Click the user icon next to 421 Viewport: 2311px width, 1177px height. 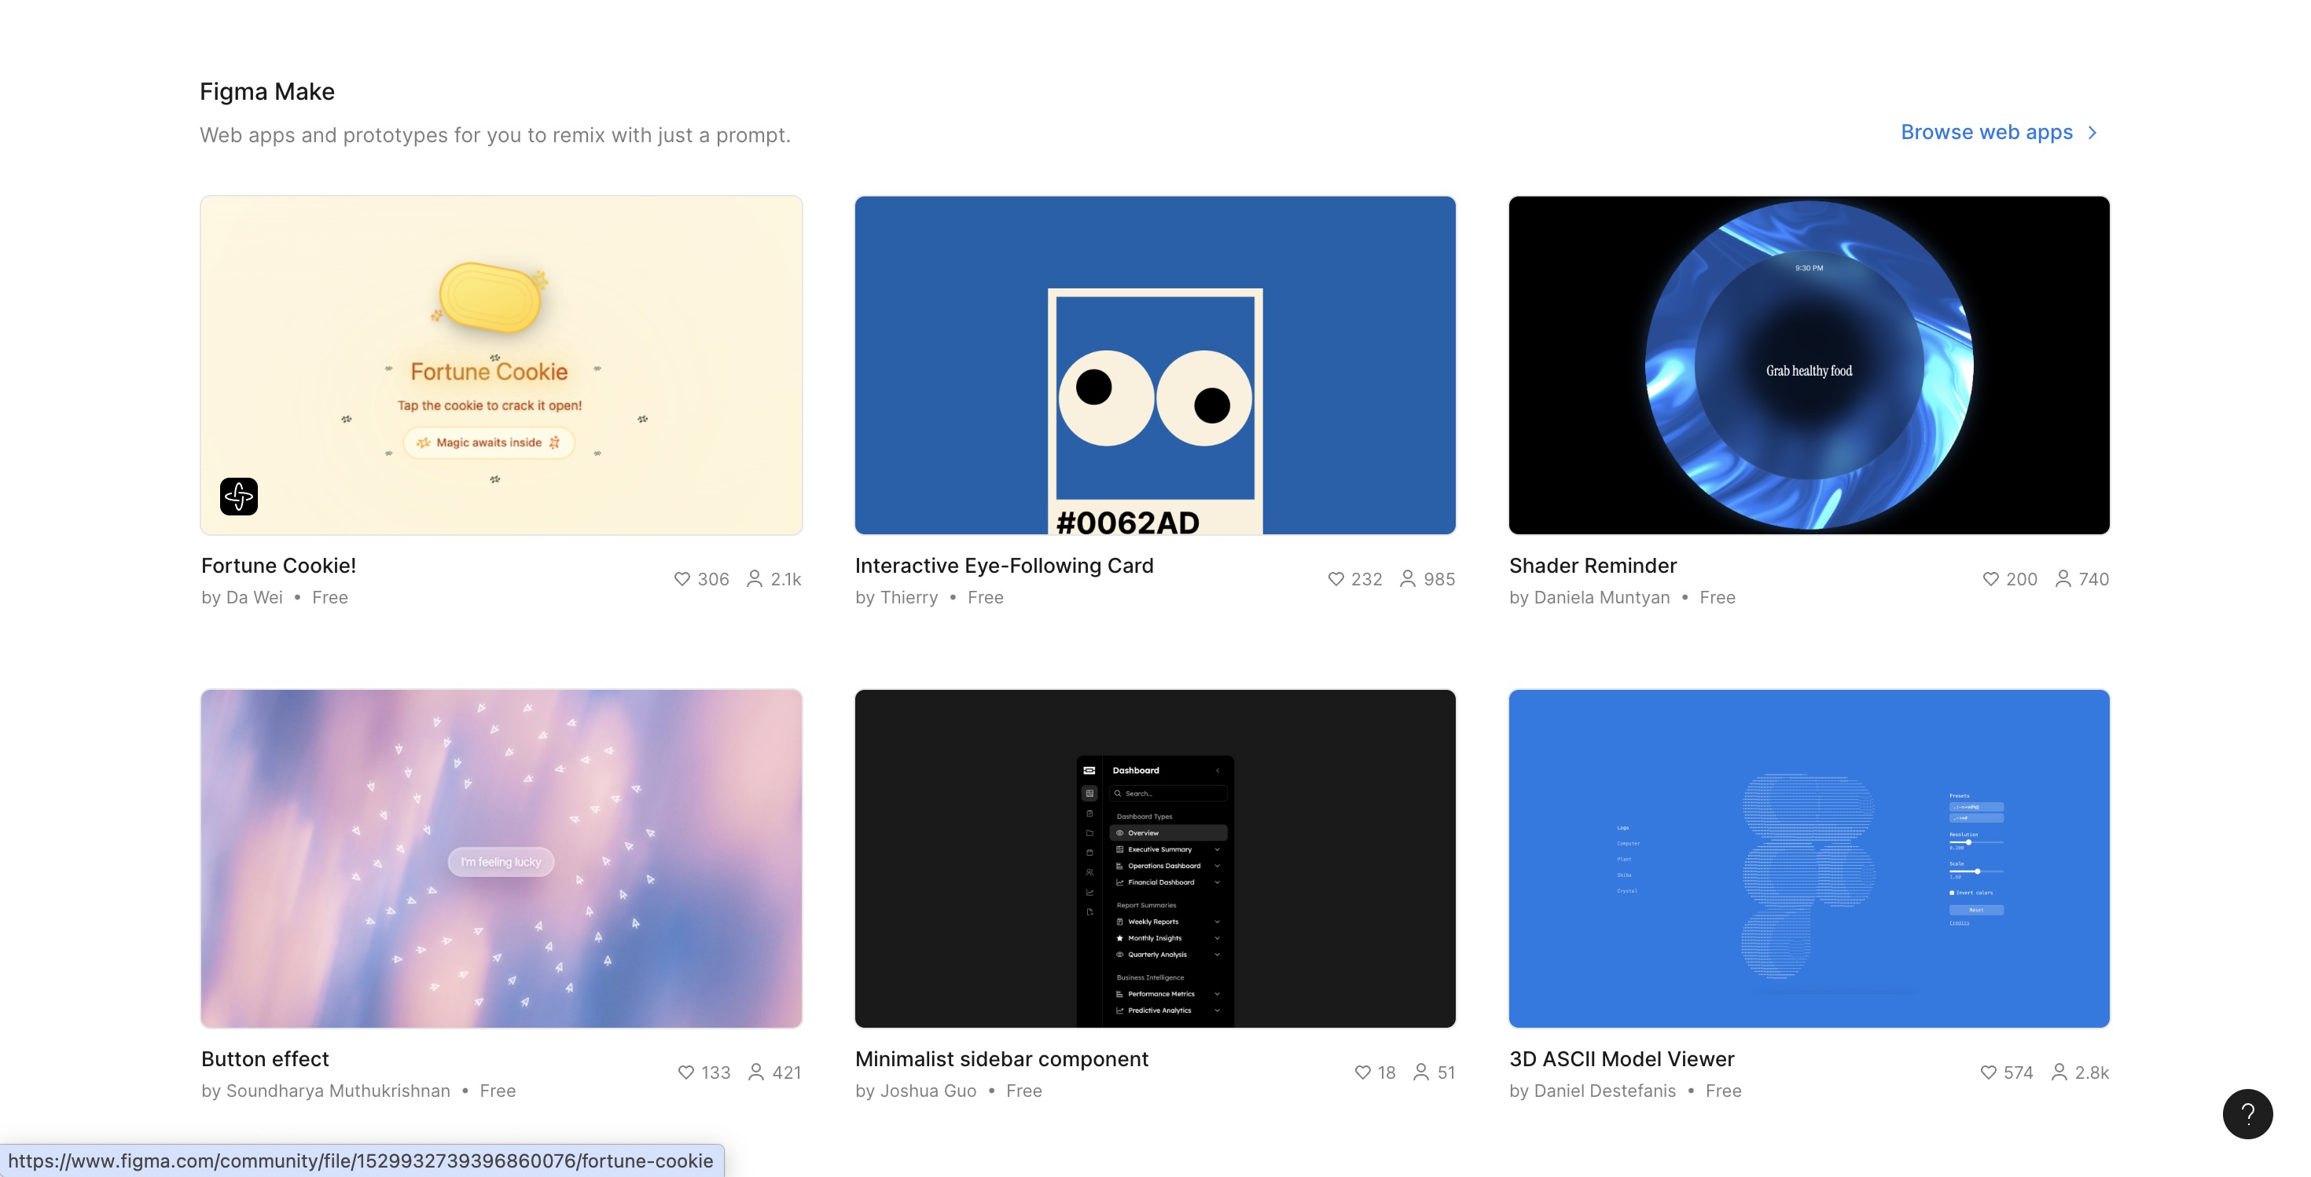click(x=756, y=1072)
